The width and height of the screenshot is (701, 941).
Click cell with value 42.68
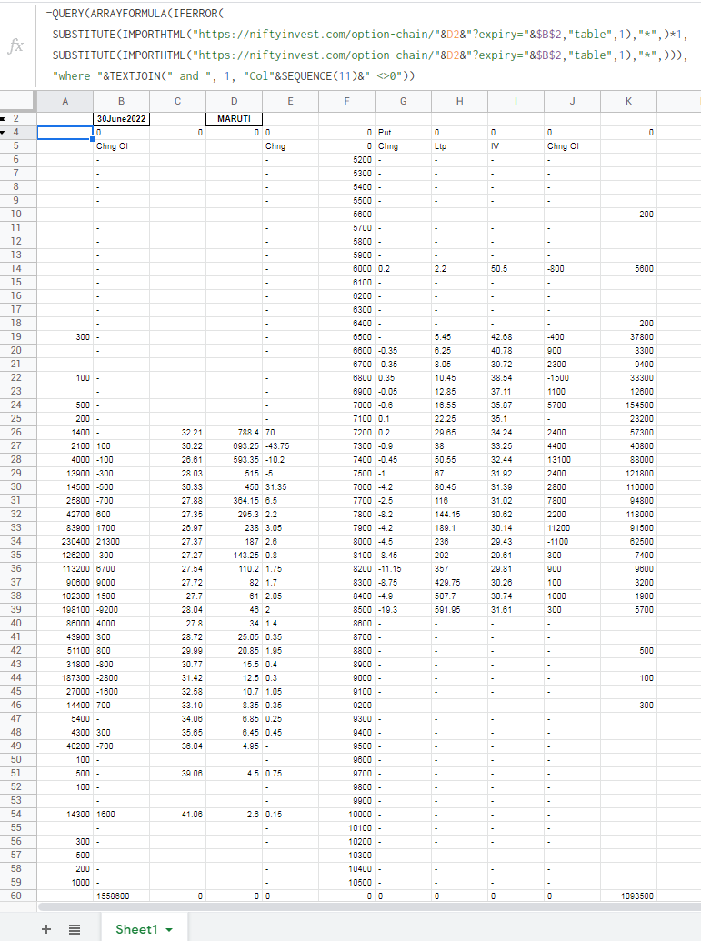(516, 336)
